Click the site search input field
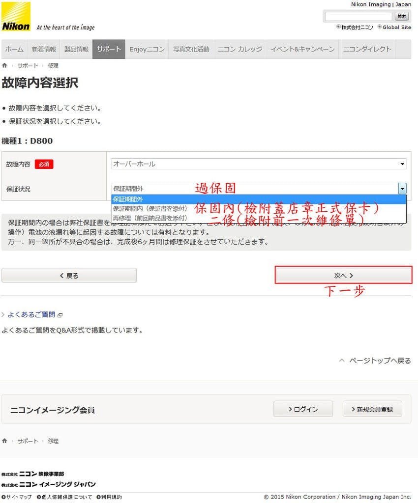Image resolution: width=418 pixels, height=503 pixels. pos(358,16)
